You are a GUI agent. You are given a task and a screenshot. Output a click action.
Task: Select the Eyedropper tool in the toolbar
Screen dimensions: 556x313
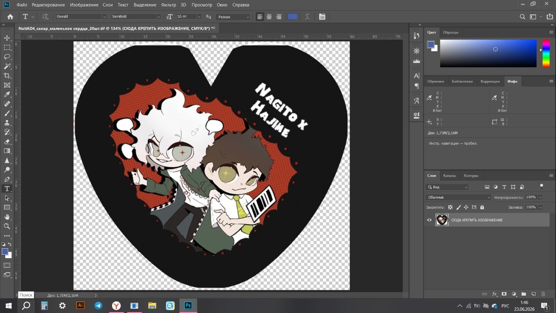[7, 95]
